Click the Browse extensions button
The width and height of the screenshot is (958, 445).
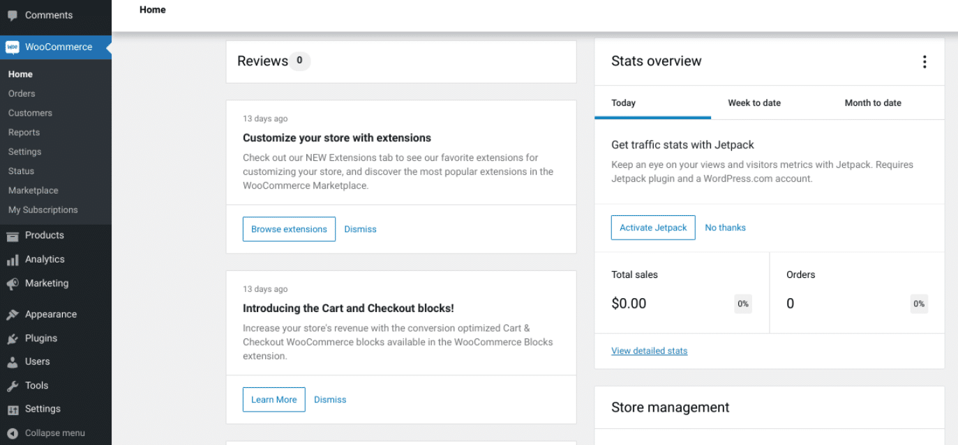tap(289, 228)
